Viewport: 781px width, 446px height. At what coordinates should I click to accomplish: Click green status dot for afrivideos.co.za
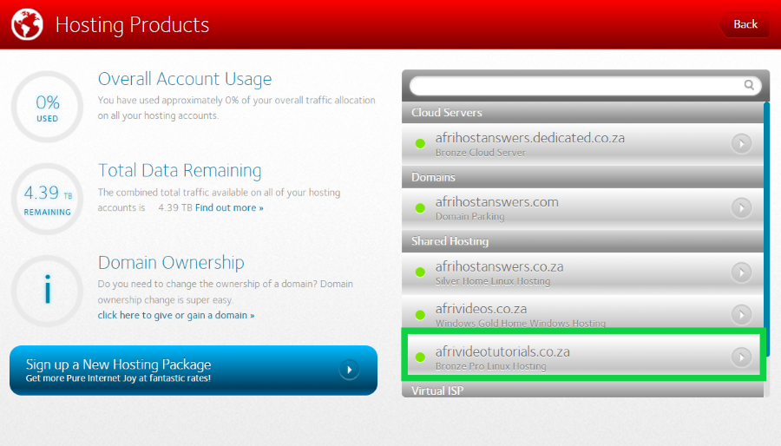421,315
